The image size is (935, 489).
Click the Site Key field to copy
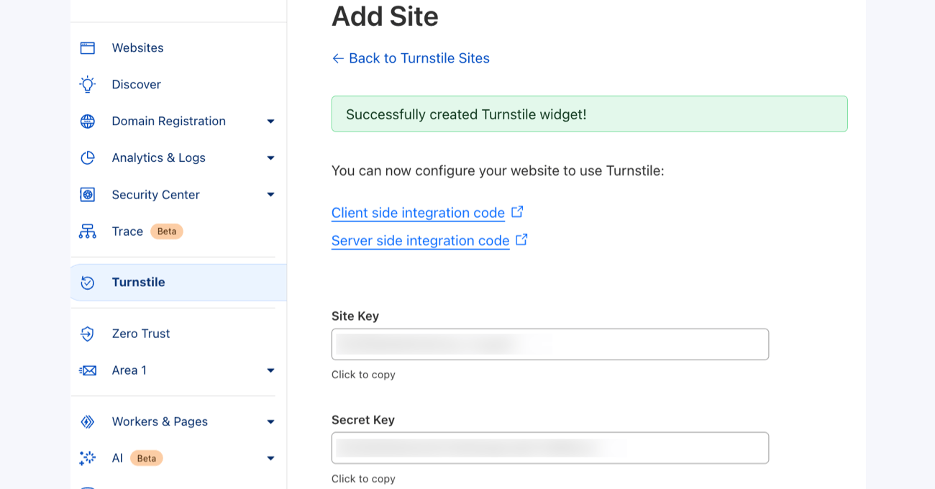coord(550,344)
